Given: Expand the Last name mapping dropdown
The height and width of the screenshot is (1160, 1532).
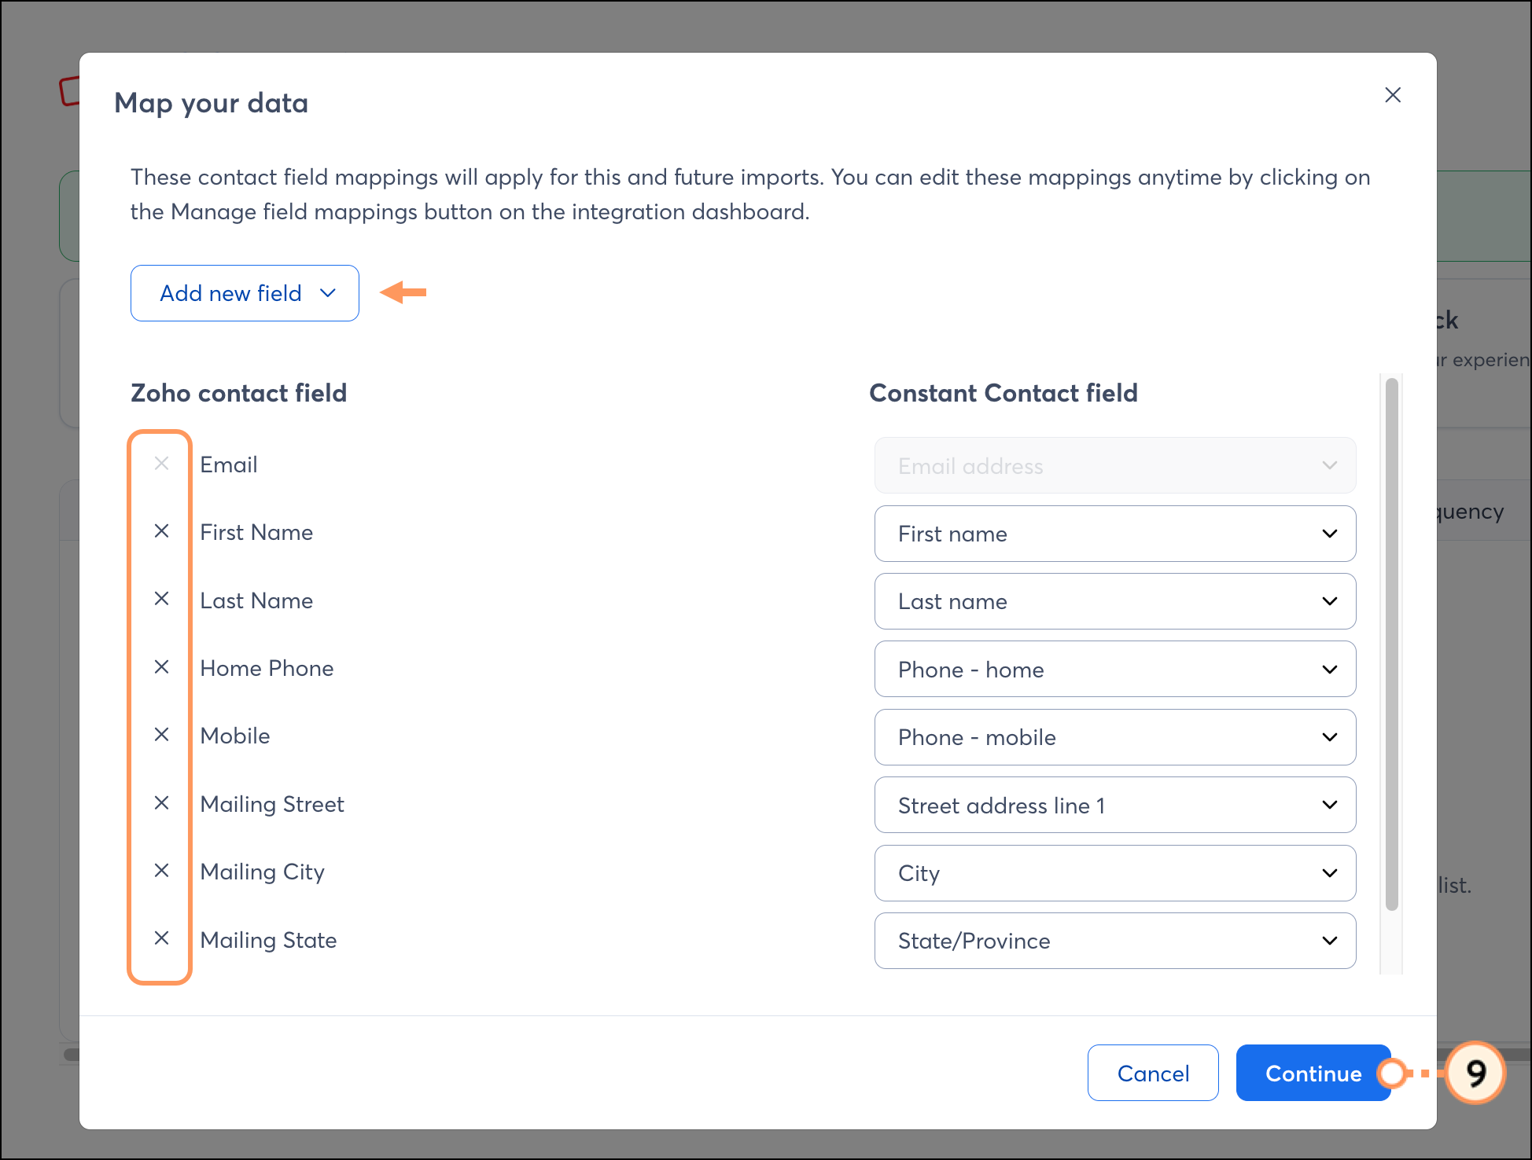Looking at the screenshot, I should coord(1114,601).
